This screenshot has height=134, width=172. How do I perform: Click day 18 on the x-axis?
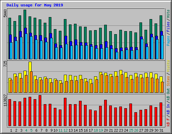point(96,130)
